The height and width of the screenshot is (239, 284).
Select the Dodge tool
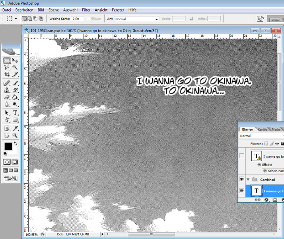pyautogui.click(x=15, y=104)
